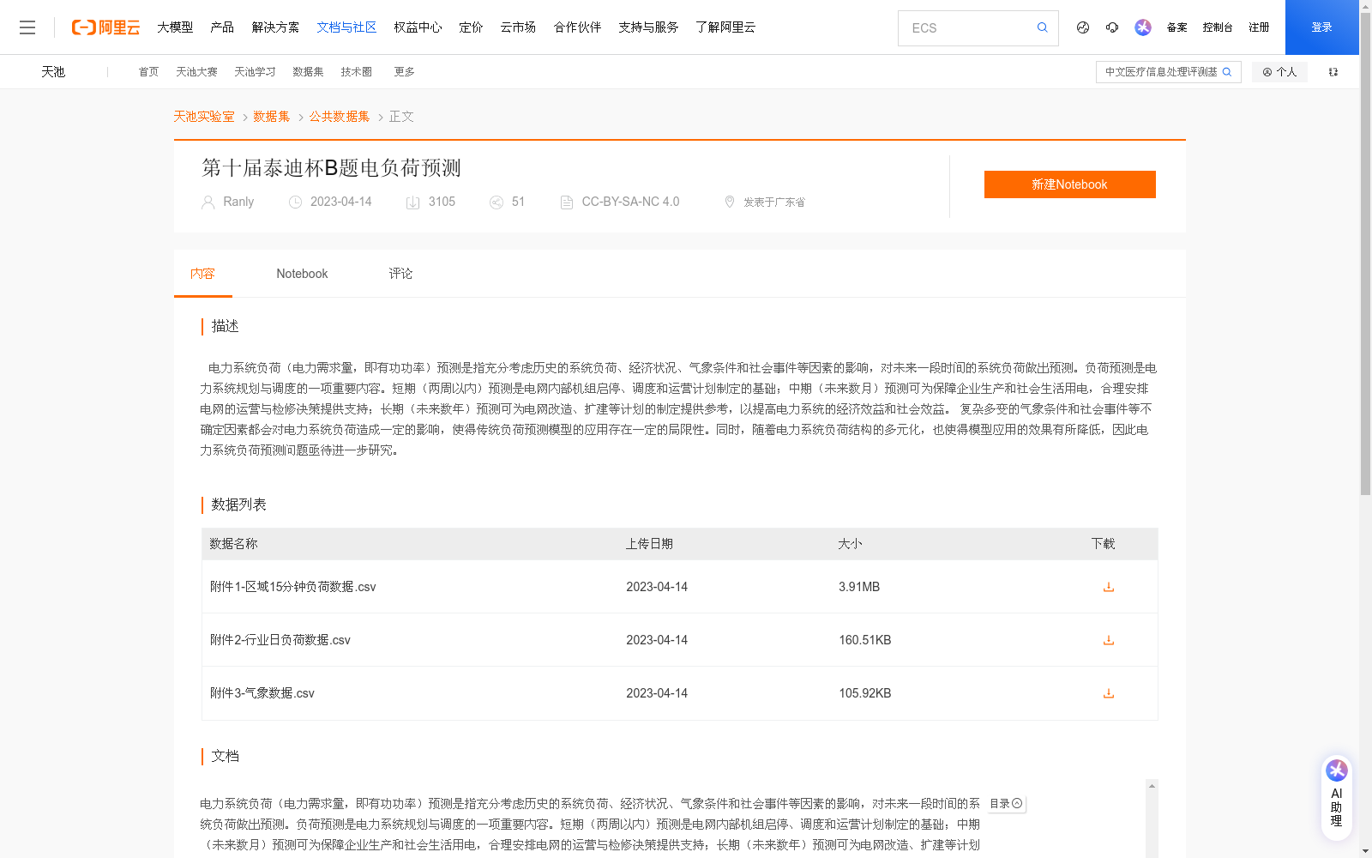Click the ECS search magnifier icon
Screen dimensions: 1372x858
pos(1042,27)
